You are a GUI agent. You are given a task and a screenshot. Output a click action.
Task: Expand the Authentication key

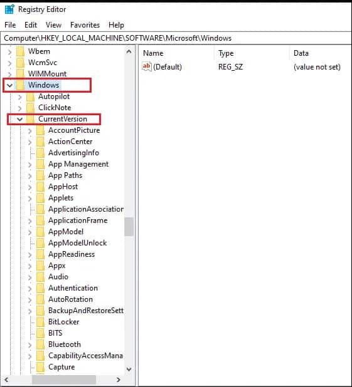coord(30,288)
